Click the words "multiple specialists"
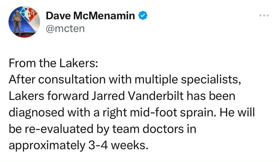279x162 pixels. pos(188,80)
